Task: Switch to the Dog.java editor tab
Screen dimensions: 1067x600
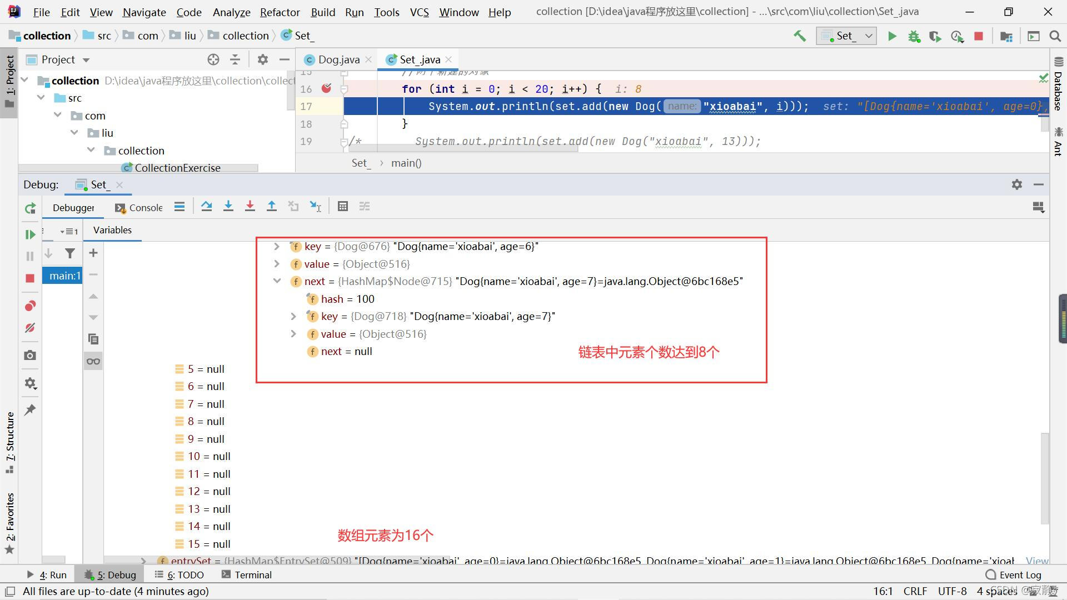Action: [339, 59]
